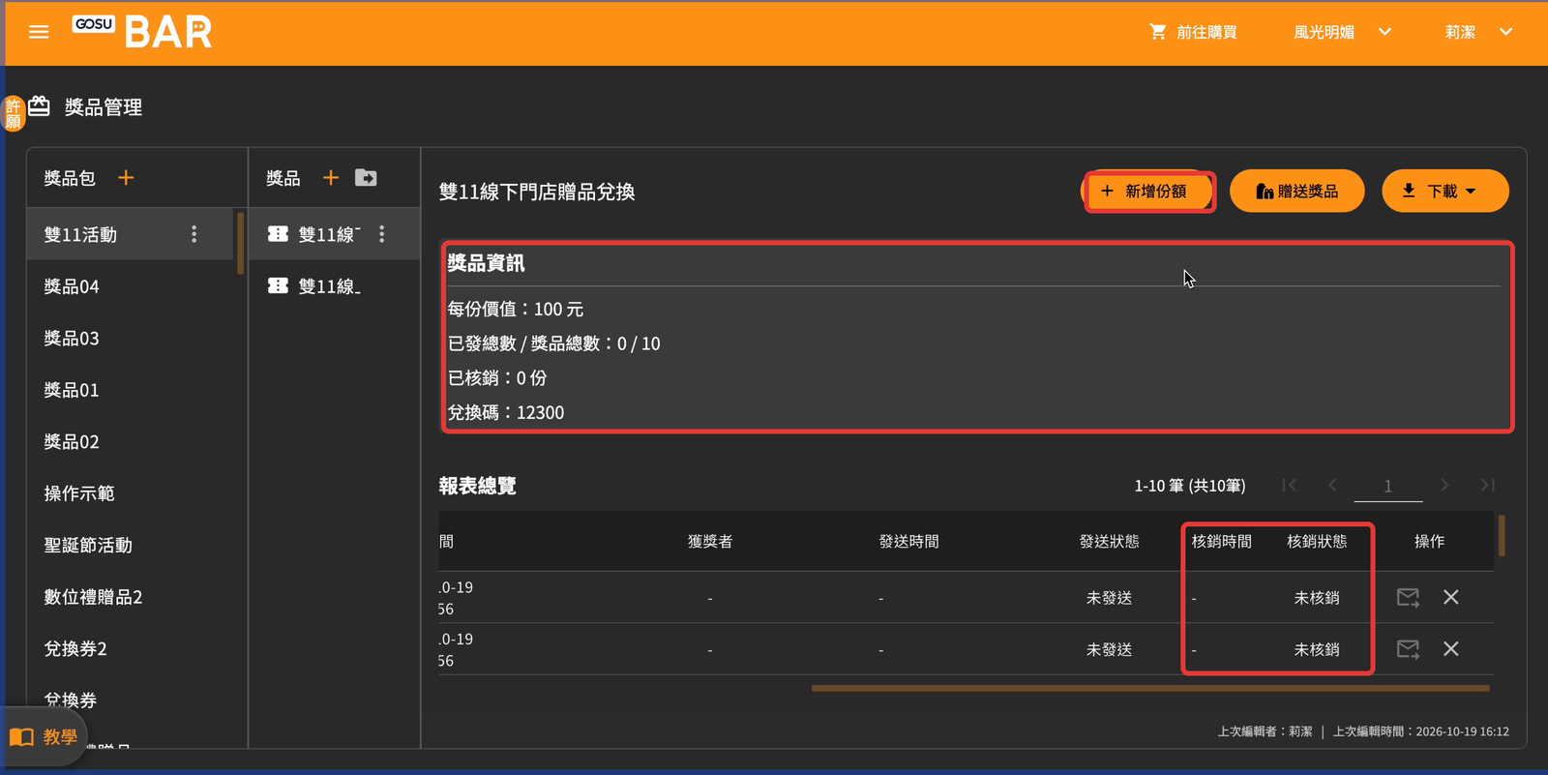Click the shopping cart icon
This screenshot has height=775, width=1548.
click(1157, 32)
